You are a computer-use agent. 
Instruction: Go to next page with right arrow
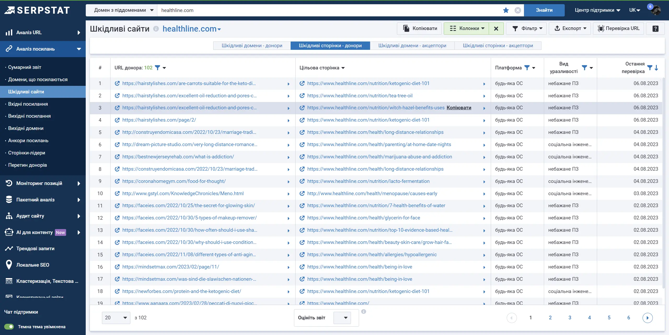pos(648,318)
